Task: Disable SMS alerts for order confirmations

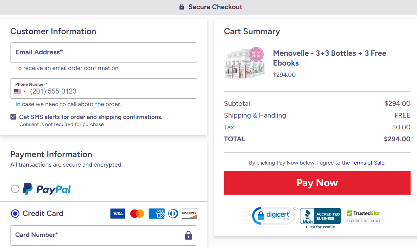Action: coord(13,116)
